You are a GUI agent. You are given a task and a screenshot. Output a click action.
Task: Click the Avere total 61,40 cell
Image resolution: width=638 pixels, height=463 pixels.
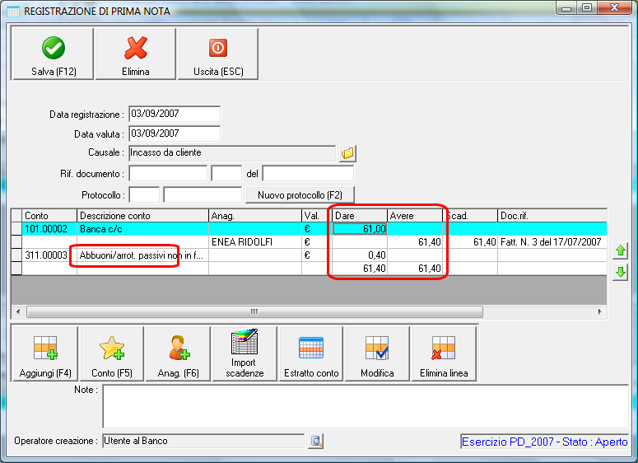(x=415, y=269)
